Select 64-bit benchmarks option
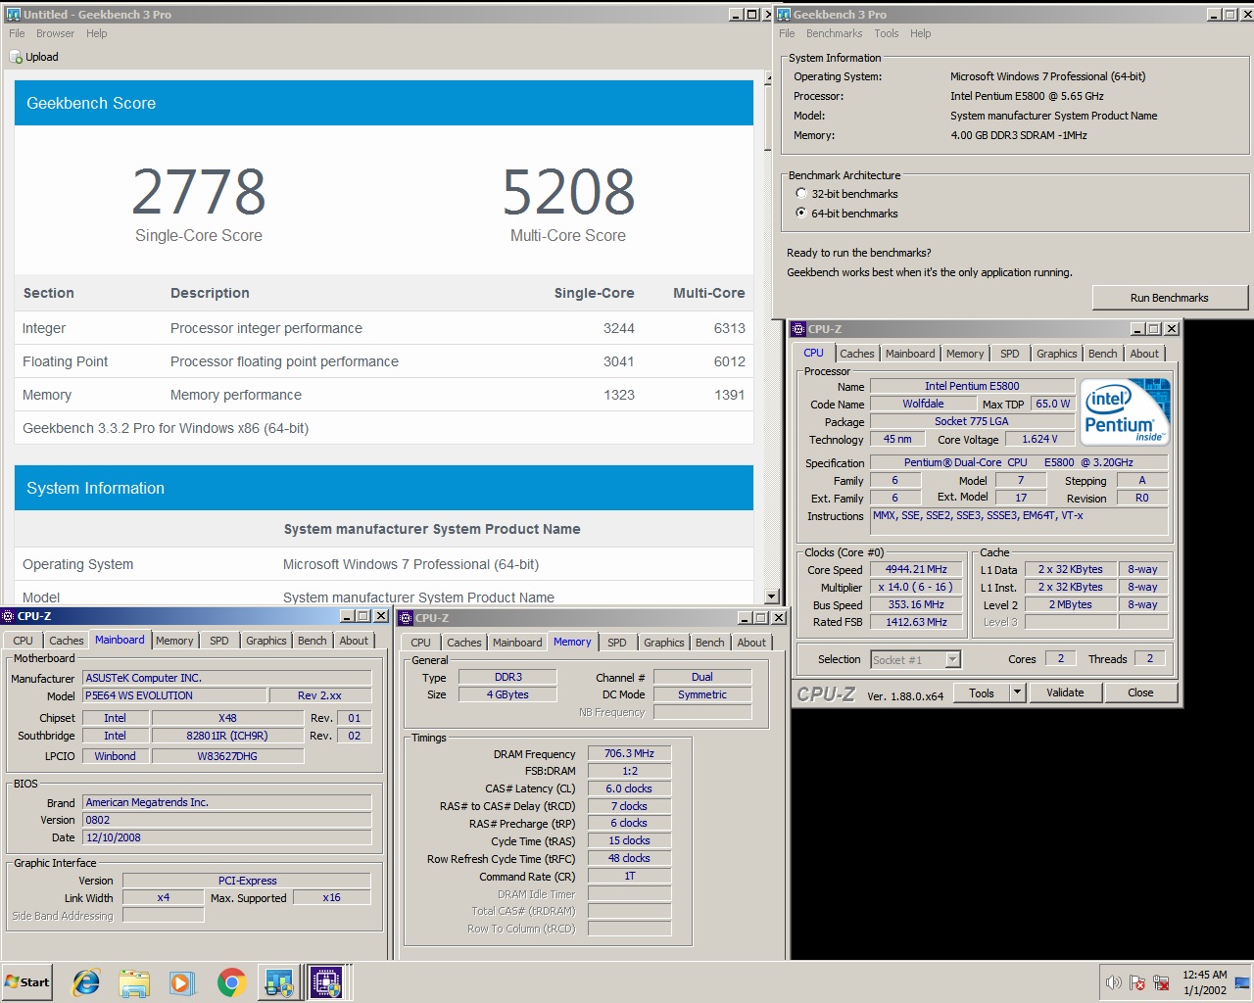This screenshot has height=1003, width=1254. tap(801, 213)
